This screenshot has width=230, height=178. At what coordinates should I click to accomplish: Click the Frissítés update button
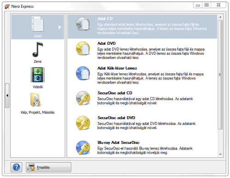point(48,167)
